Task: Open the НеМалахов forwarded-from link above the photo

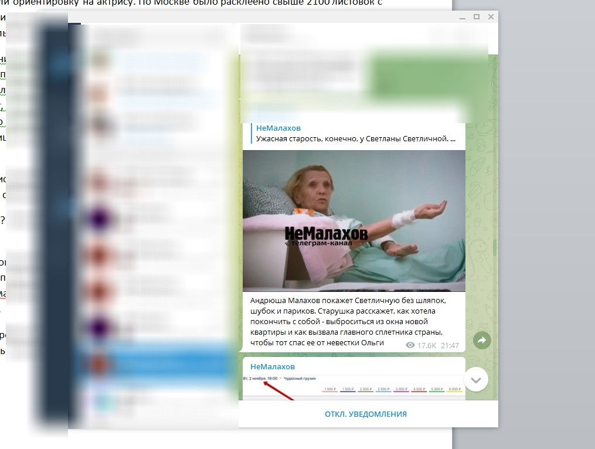Action: (278, 128)
